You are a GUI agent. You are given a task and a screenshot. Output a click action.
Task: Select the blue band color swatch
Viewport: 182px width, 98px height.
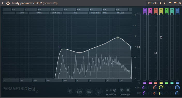coord(178,83)
